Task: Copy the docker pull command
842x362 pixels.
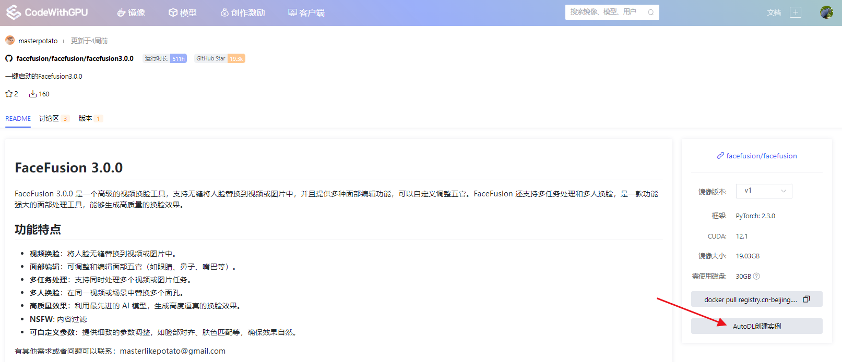Action: [807, 299]
